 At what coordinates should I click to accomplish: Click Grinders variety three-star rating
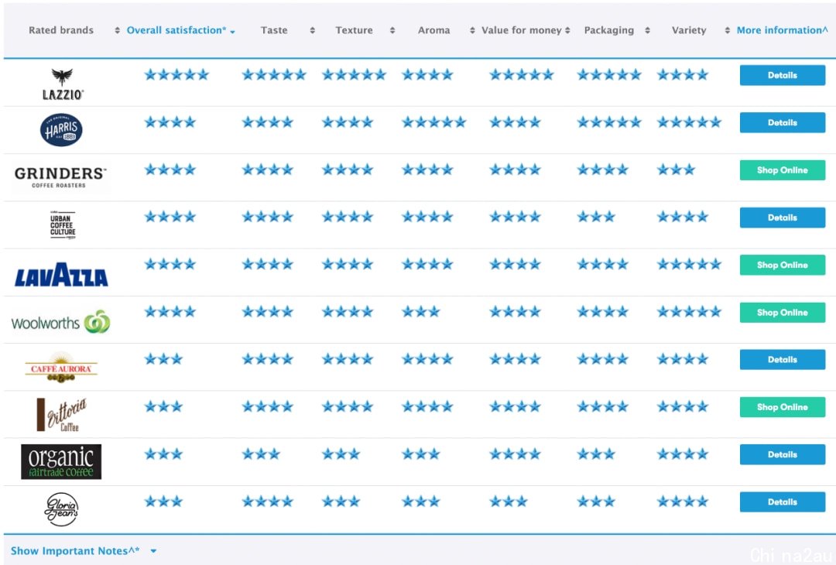point(676,169)
